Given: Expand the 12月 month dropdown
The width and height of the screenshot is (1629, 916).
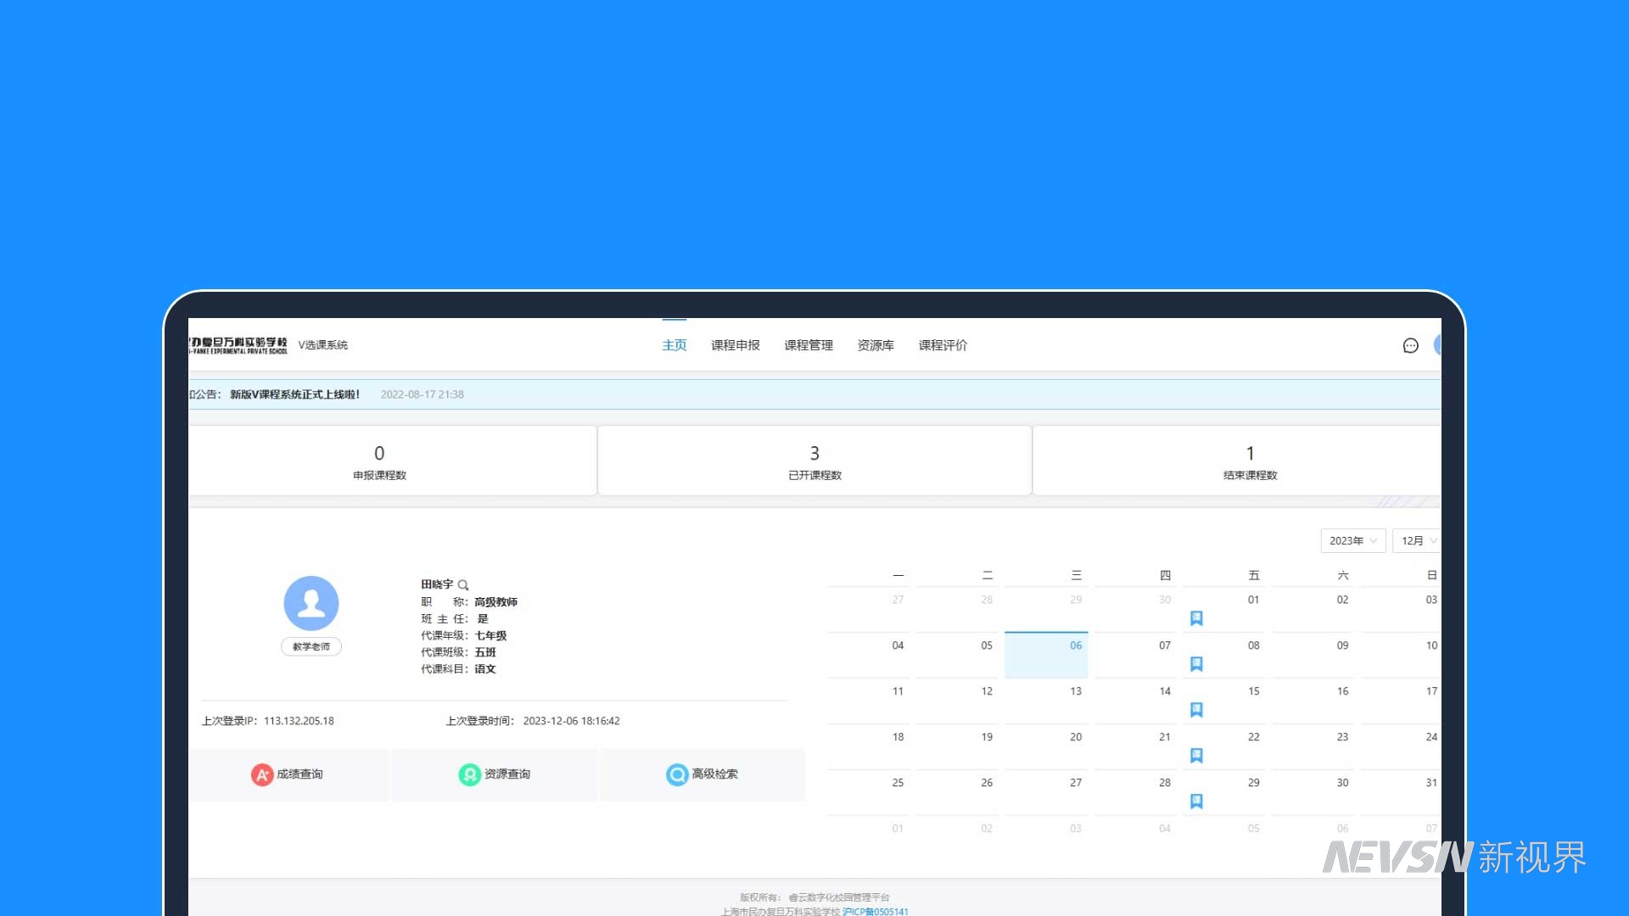Looking at the screenshot, I should coord(1417,541).
